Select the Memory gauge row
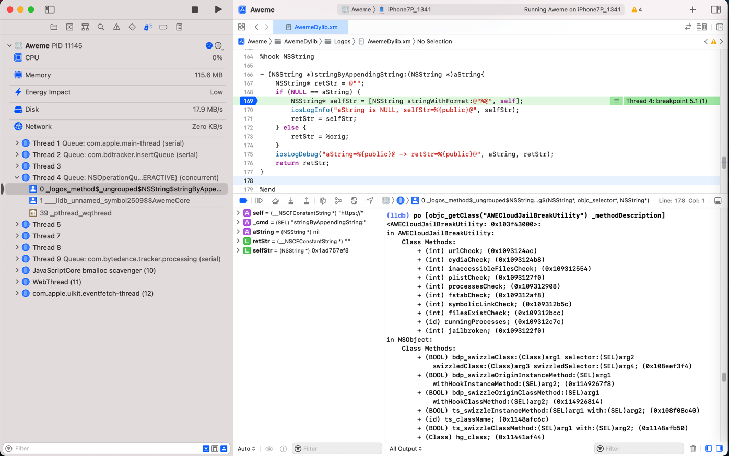The image size is (729, 456). pyautogui.click(x=119, y=75)
